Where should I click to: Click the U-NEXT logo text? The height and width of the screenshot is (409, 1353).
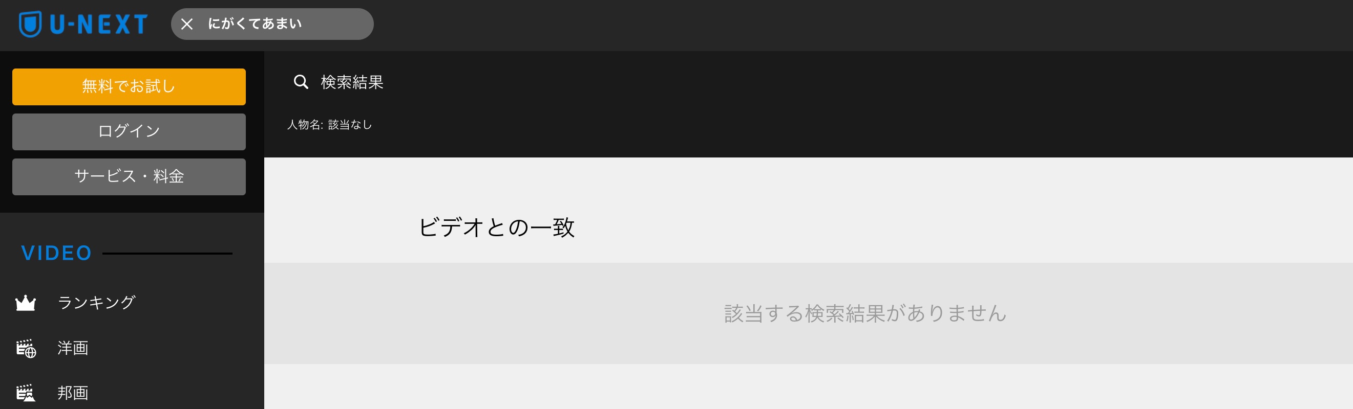99,24
